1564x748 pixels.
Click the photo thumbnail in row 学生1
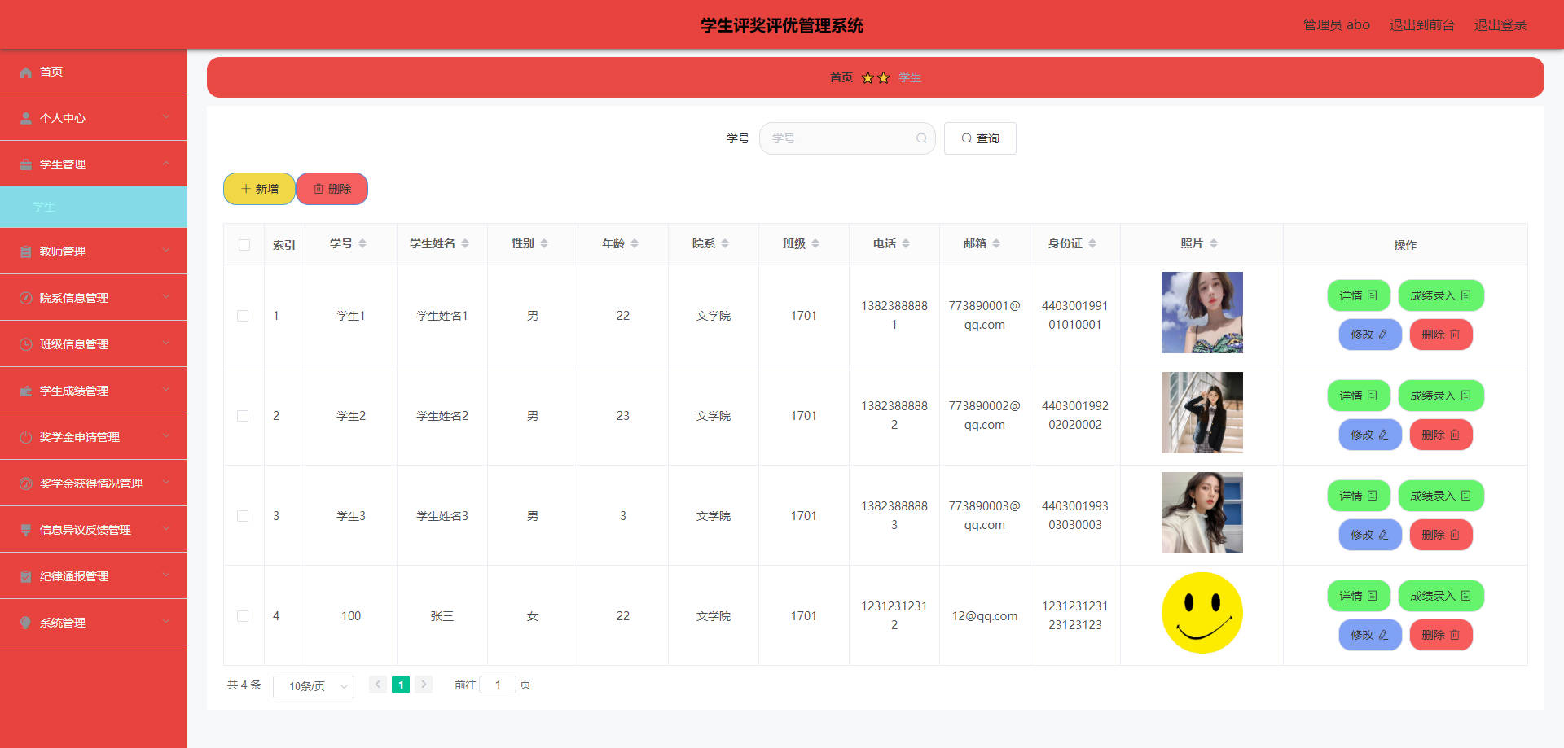click(x=1202, y=313)
